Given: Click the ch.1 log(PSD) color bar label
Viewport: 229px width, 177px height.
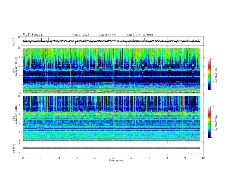Looking at the screenshot, I should click(x=216, y=75).
